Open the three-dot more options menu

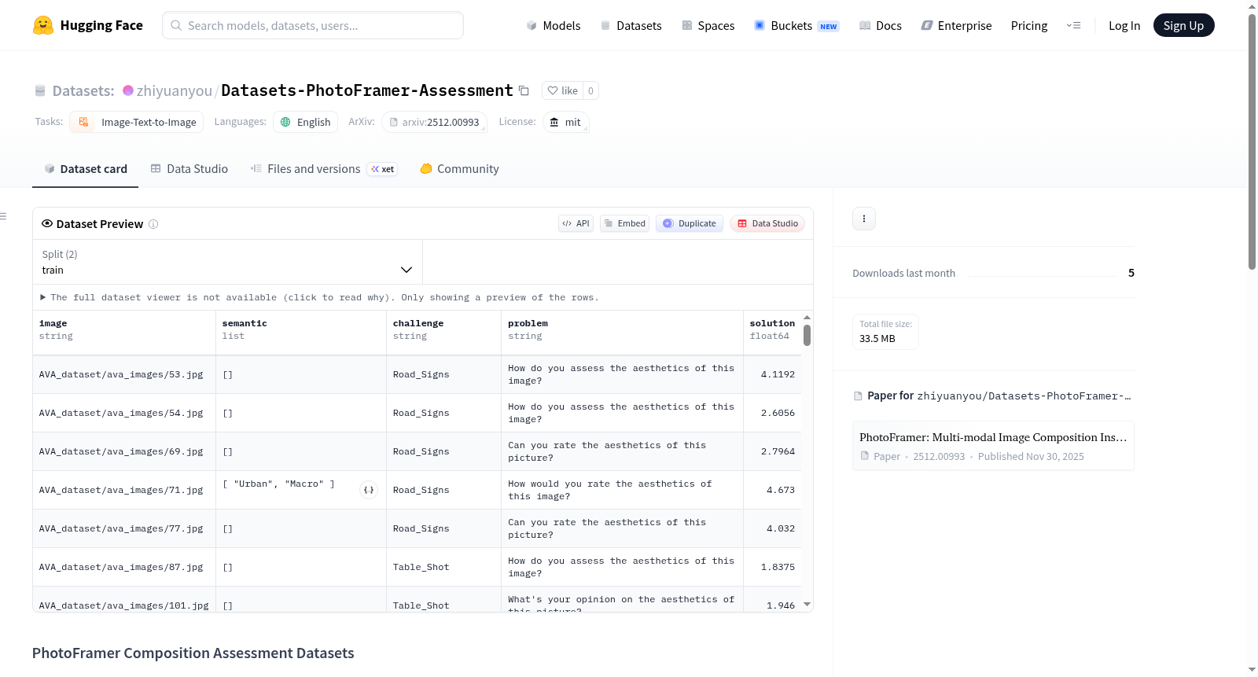[x=864, y=219]
